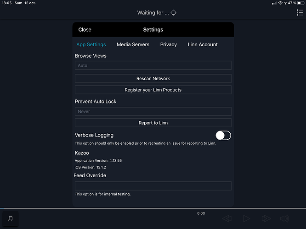The height and width of the screenshot is (229, 306).
Task: Skip to previous track
Action: click(x=227, y=218)
